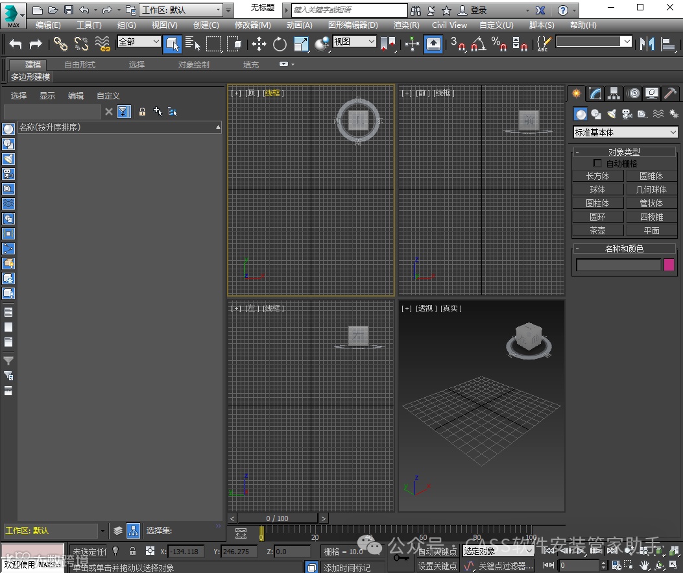Click the magenta object color swatch

[669, 265]
